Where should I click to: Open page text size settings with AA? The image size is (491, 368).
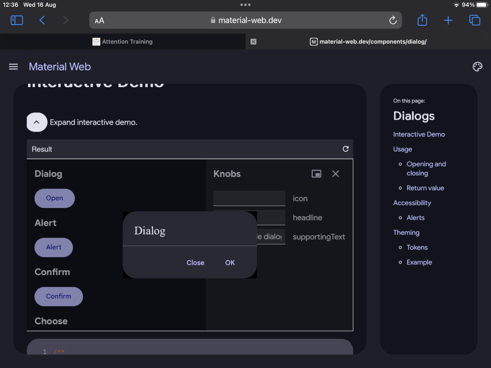coord(99,20)
